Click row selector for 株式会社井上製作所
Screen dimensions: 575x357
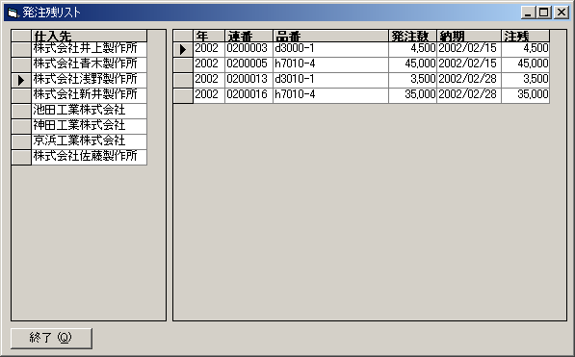(21, 49)
